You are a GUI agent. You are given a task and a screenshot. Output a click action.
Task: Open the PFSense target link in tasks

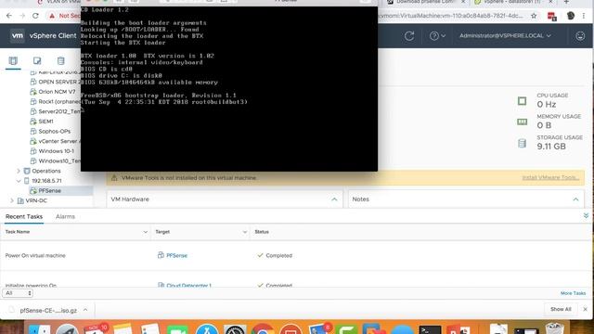[x=176, y=256]
